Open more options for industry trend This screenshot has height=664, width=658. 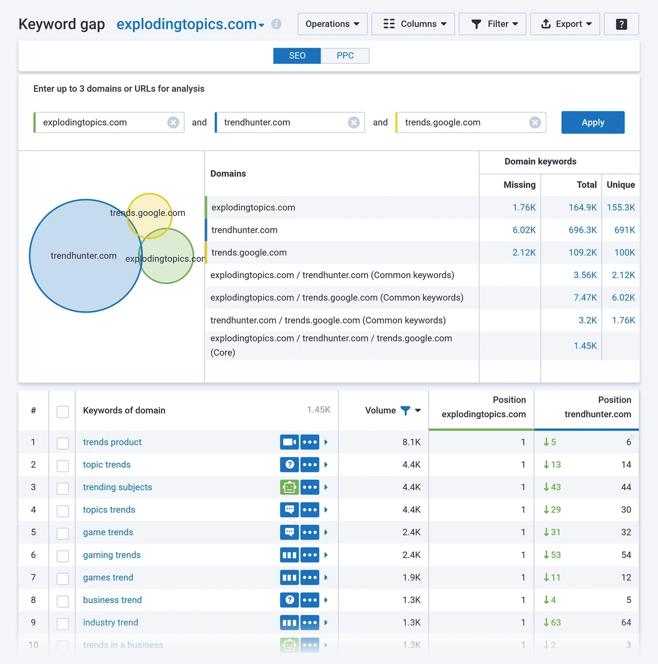[x=310, y=622]
